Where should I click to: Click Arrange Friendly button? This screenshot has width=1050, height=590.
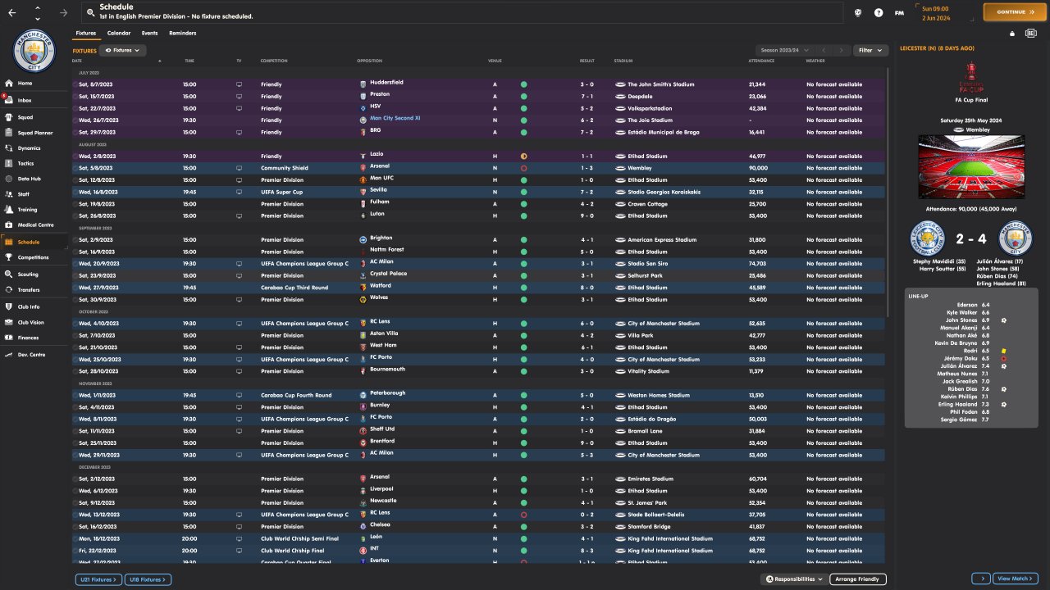[x=858, y=579]
